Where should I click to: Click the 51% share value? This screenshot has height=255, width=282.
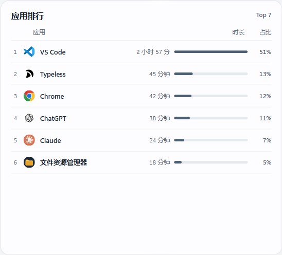pyautogui.click(x=265, y=52)
